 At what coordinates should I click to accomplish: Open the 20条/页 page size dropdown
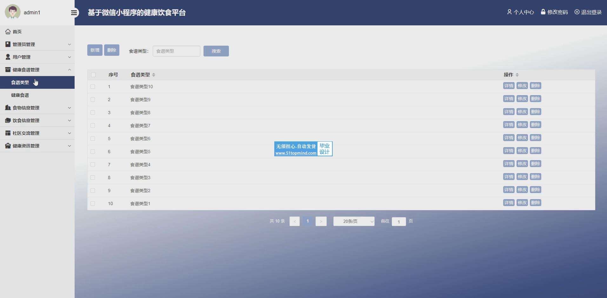click(x=354, y=221)
